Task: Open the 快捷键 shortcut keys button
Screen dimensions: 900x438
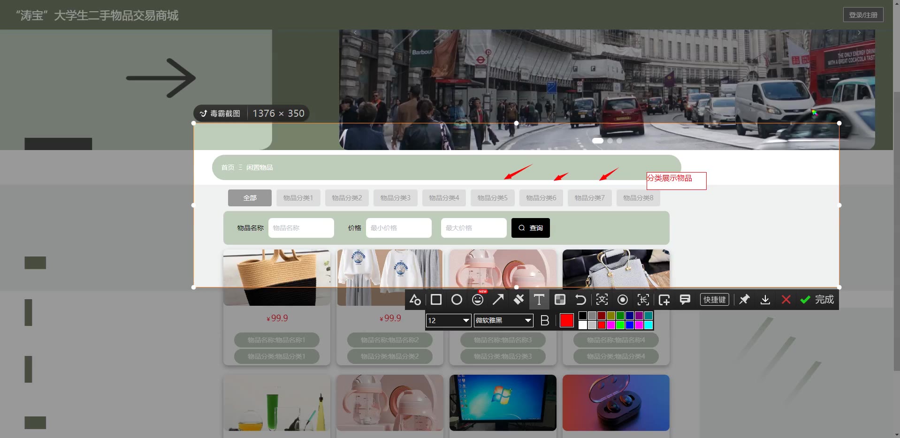Action: [715, 300]
